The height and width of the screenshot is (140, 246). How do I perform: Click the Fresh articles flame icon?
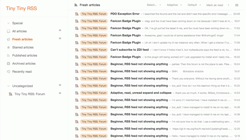9,39
